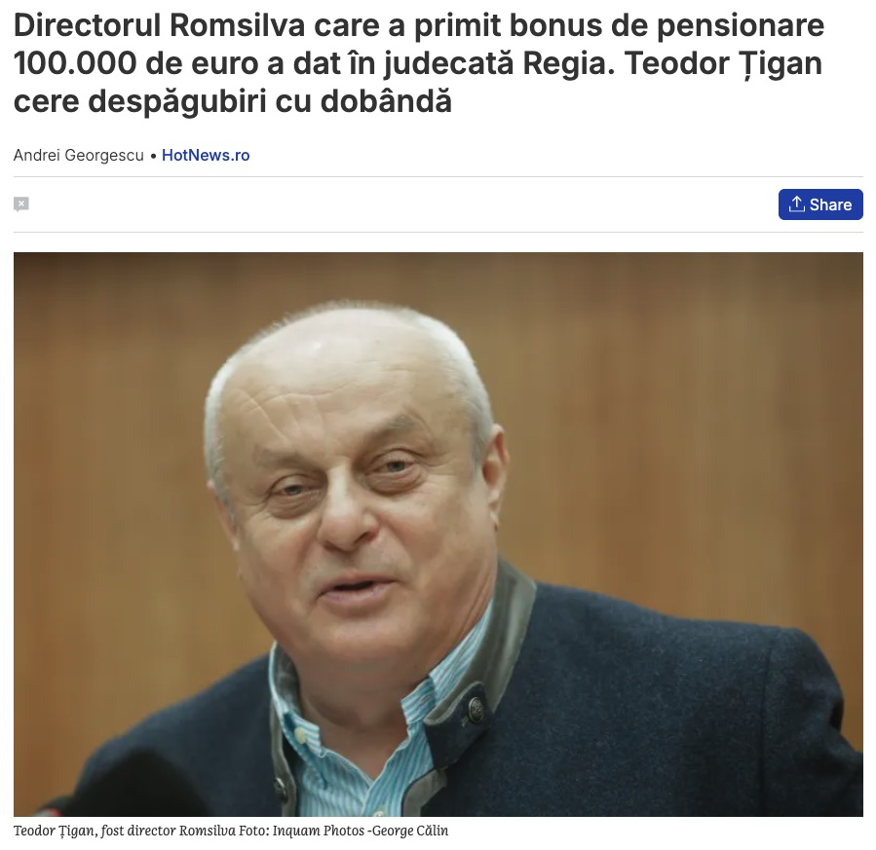Open the HotNews.ro source link
Image resolution: width=876 pixels, height=850 pixels.
pyautogui.click(x=206, y=155)
